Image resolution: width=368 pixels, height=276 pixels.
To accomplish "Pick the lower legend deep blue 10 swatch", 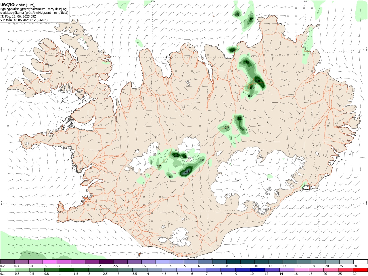I will point(258,270).
